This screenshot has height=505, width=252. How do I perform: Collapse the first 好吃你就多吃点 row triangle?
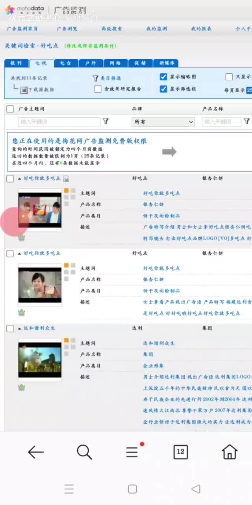20,179
